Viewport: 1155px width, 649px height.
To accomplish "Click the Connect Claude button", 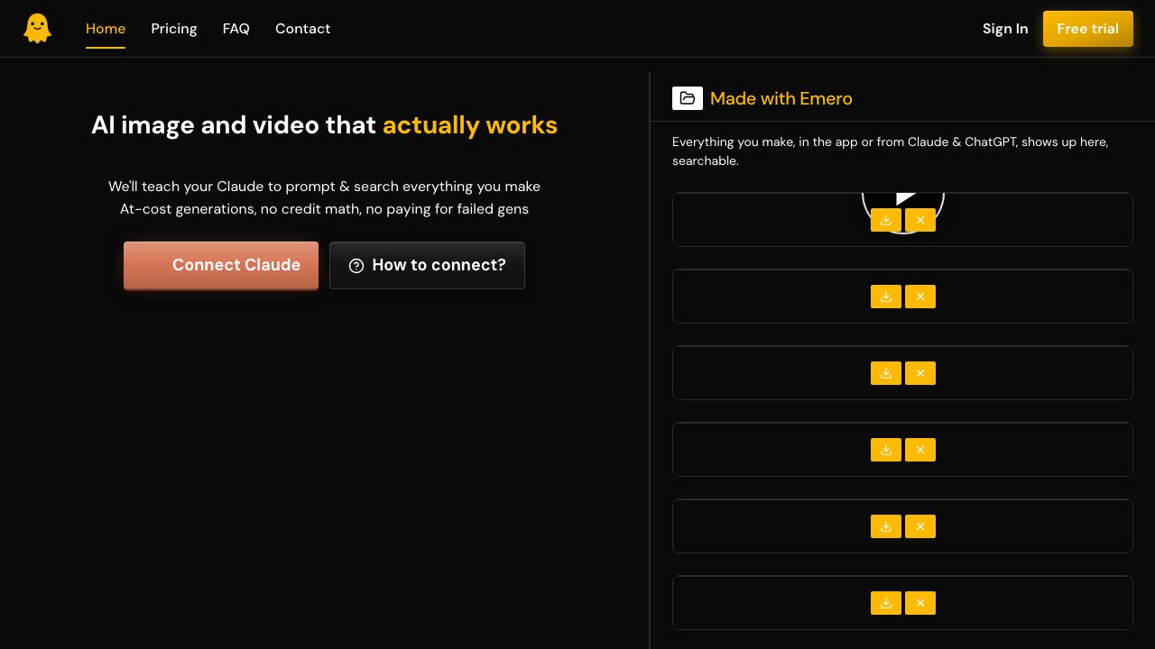I will [x=221, y=265].
